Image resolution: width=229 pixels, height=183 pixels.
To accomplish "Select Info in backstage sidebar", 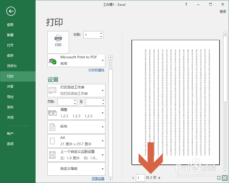I will pos(18,25).
